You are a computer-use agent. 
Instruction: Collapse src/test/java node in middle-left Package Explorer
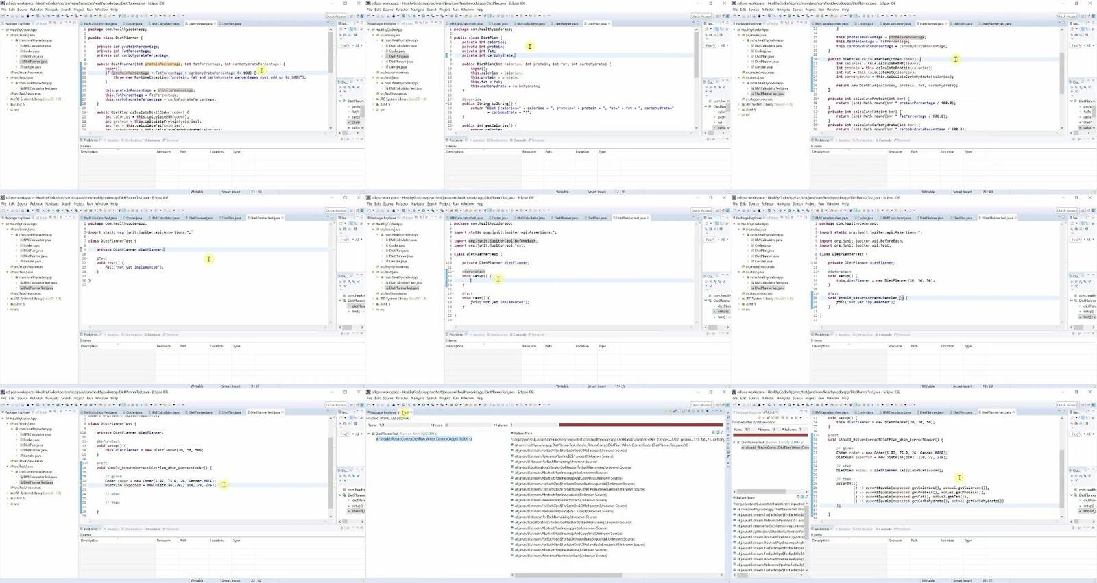point(8,272)
